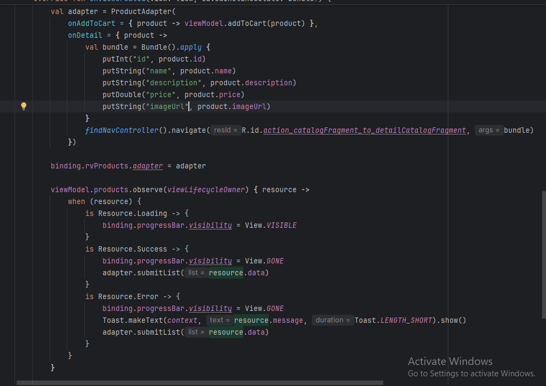Click the 'when' keyword
This screenshot has height=386, width=546.
(77, 201)
